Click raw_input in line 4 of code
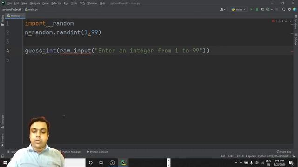This screenshot has width=298, height=167. click(x=75, y=51)
